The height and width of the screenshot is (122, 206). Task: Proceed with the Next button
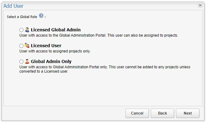tap(188, 113)
